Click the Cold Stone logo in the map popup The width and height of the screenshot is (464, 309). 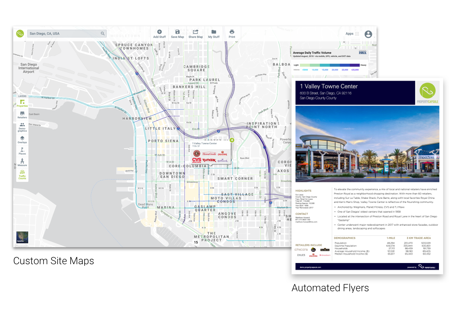click(222, 153)
